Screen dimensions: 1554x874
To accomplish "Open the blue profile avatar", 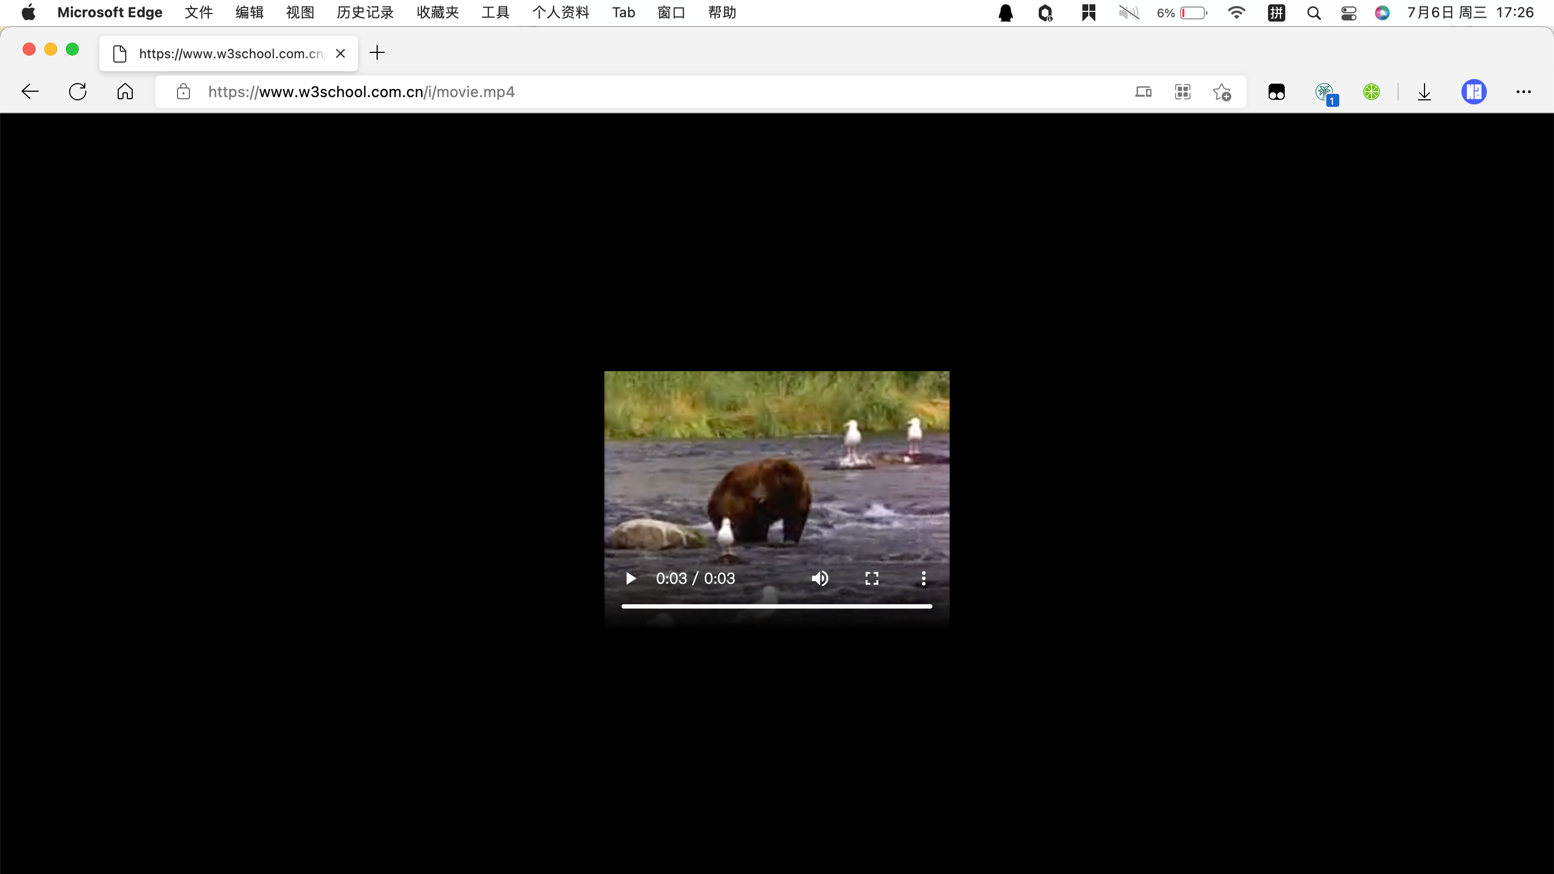I will (x=1474, y=92).
